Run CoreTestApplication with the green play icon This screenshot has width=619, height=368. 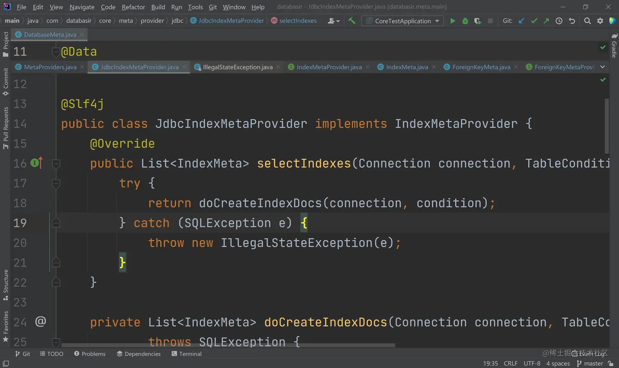pyautogui.click(x=452, y=21)
